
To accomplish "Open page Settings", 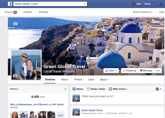I will 43,12.
